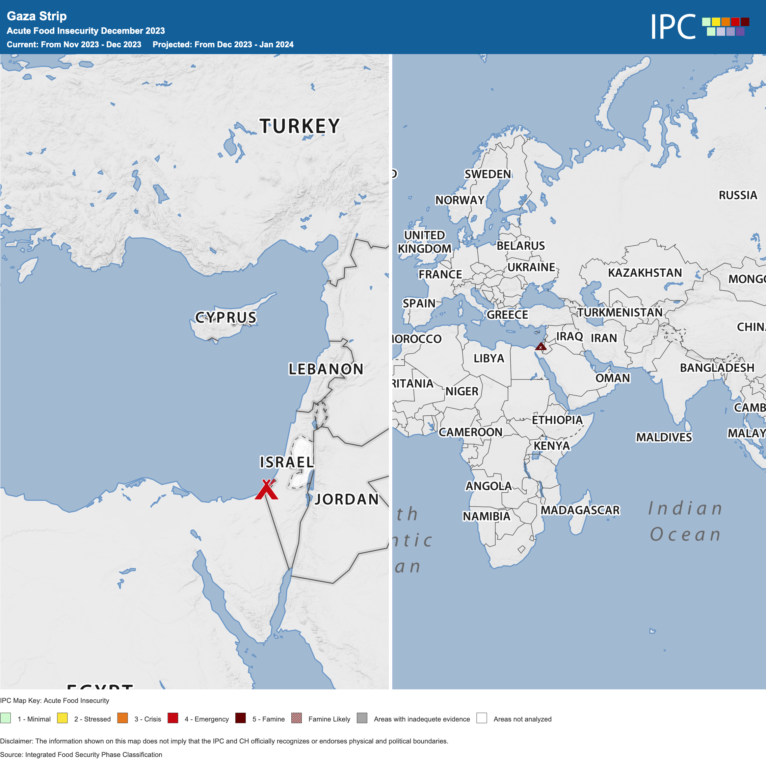Click the KAZAKHSTAN label on world map
Screen dimensions: 766x784
coord(644,273)
